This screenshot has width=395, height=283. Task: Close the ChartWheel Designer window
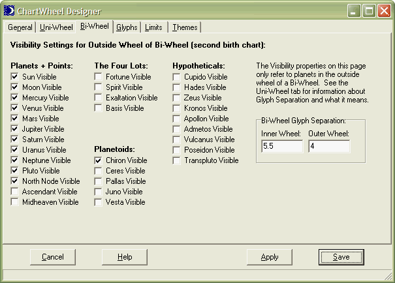(x=384, y=11)
